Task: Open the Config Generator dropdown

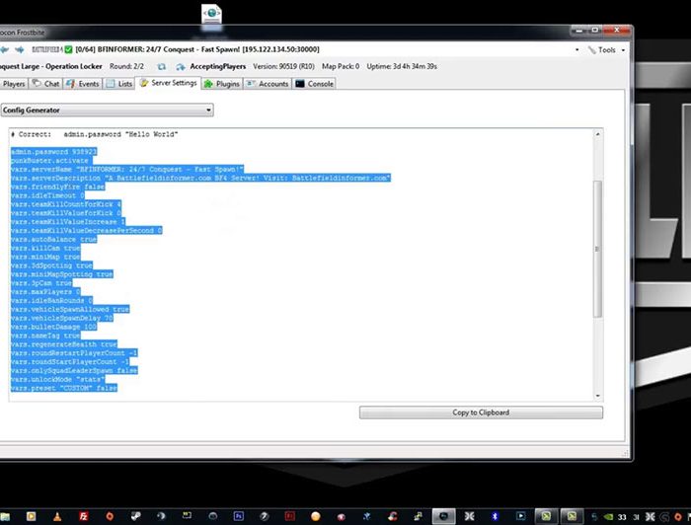Action: pos(107,111)
